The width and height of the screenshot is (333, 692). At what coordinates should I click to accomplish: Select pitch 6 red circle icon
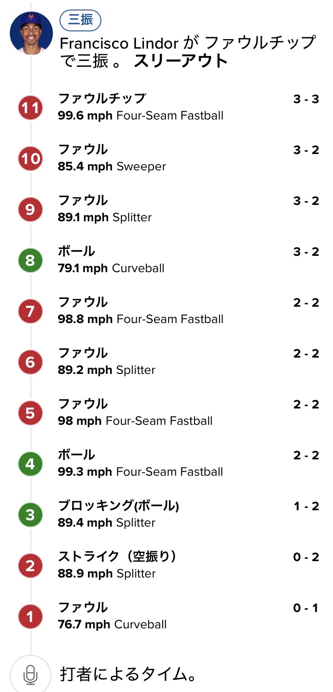[30, 363]
